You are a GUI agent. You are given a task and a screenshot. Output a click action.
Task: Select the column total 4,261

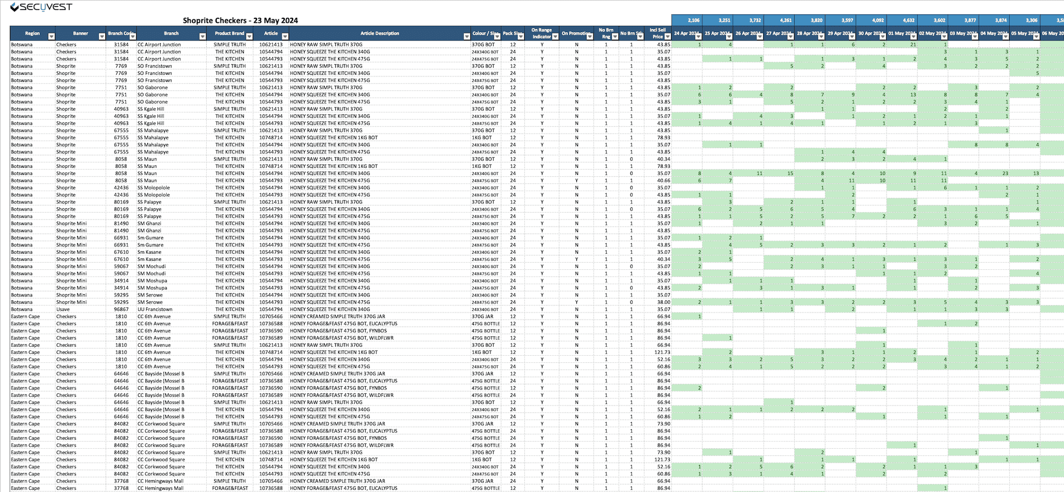coord(786,20)
